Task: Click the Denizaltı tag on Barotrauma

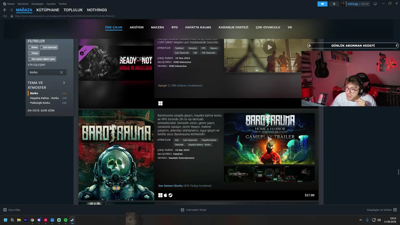Action: coord(179,145)
